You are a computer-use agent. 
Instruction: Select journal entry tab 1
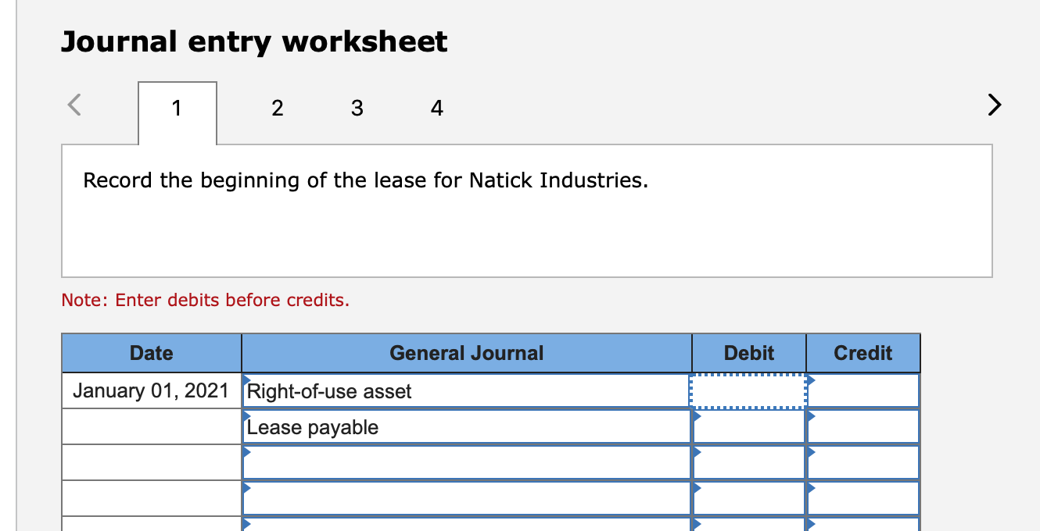(x=177, y=109)
